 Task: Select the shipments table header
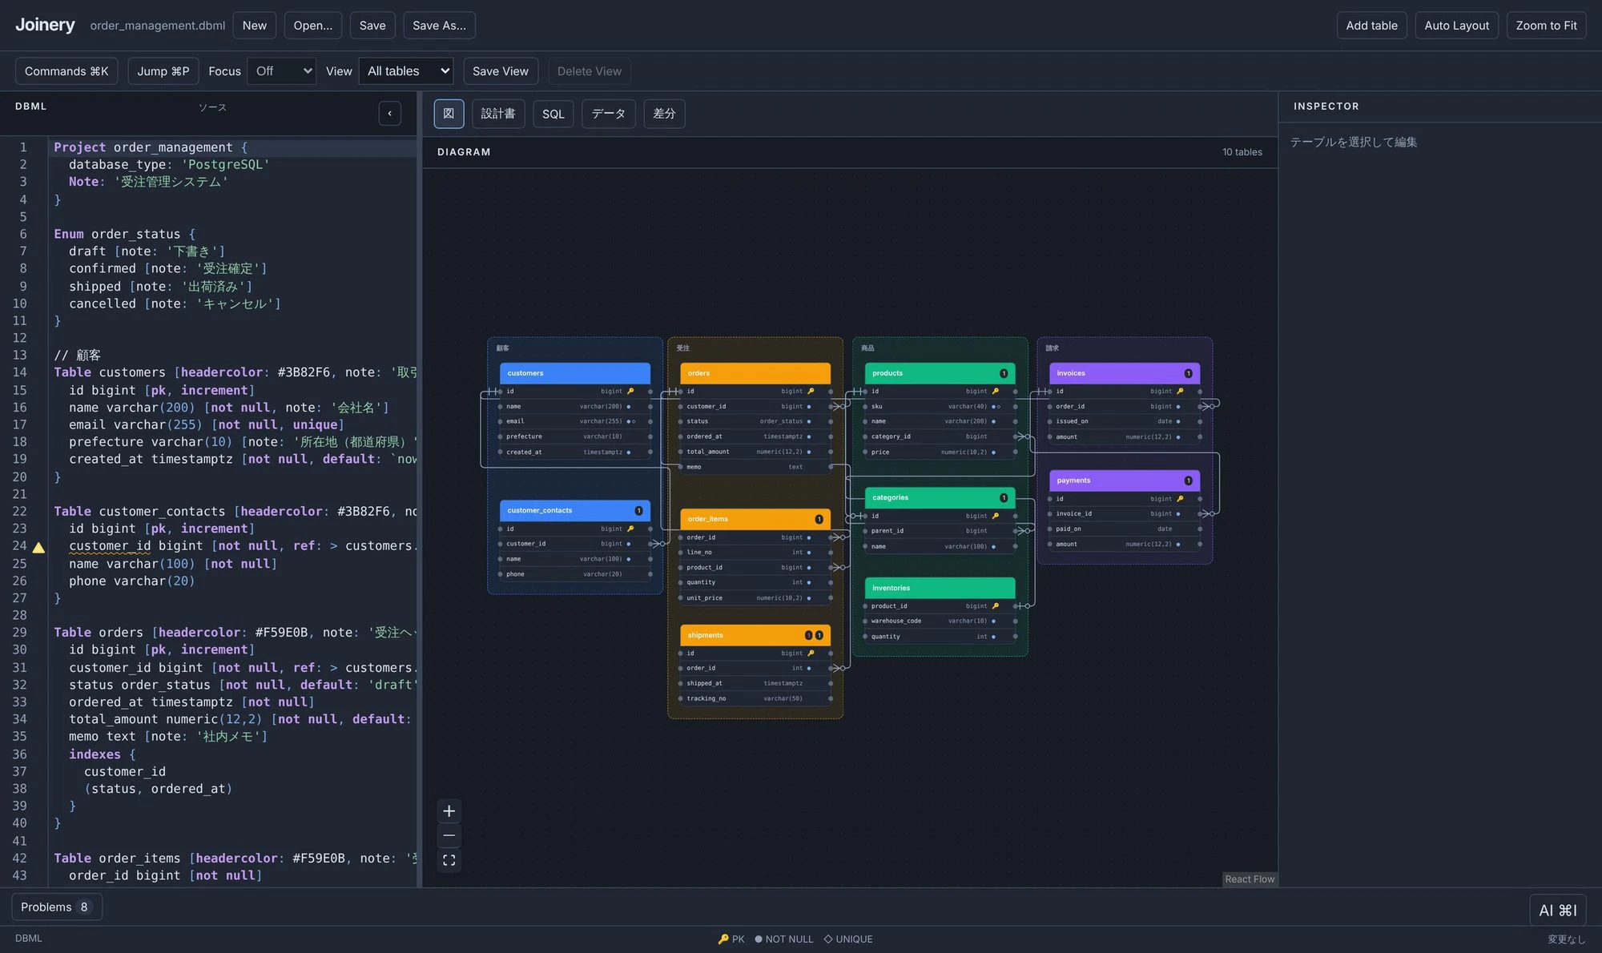[x=755, y=635]
